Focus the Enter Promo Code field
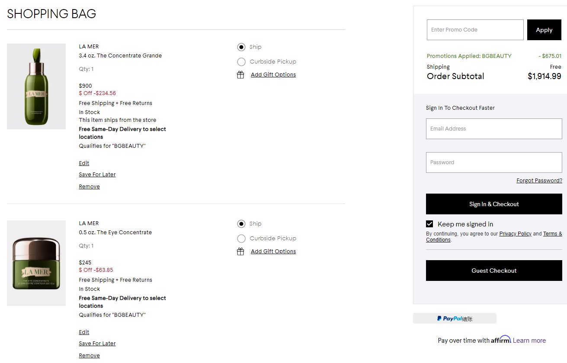 [x=475, y=30]
